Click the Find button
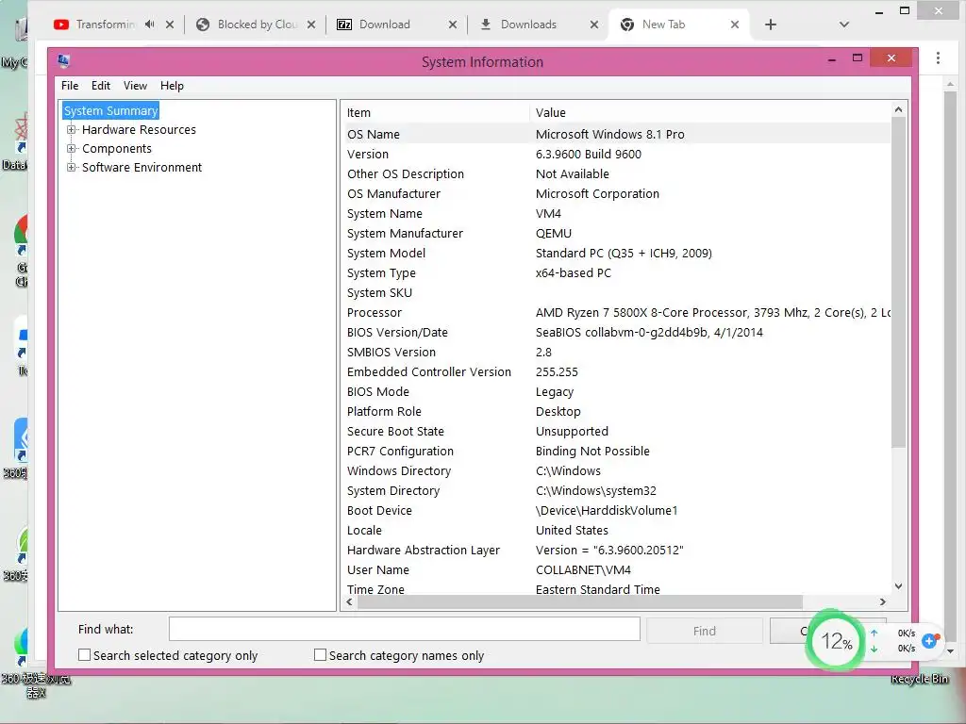The image size is (966, 724). click(704, 631)
